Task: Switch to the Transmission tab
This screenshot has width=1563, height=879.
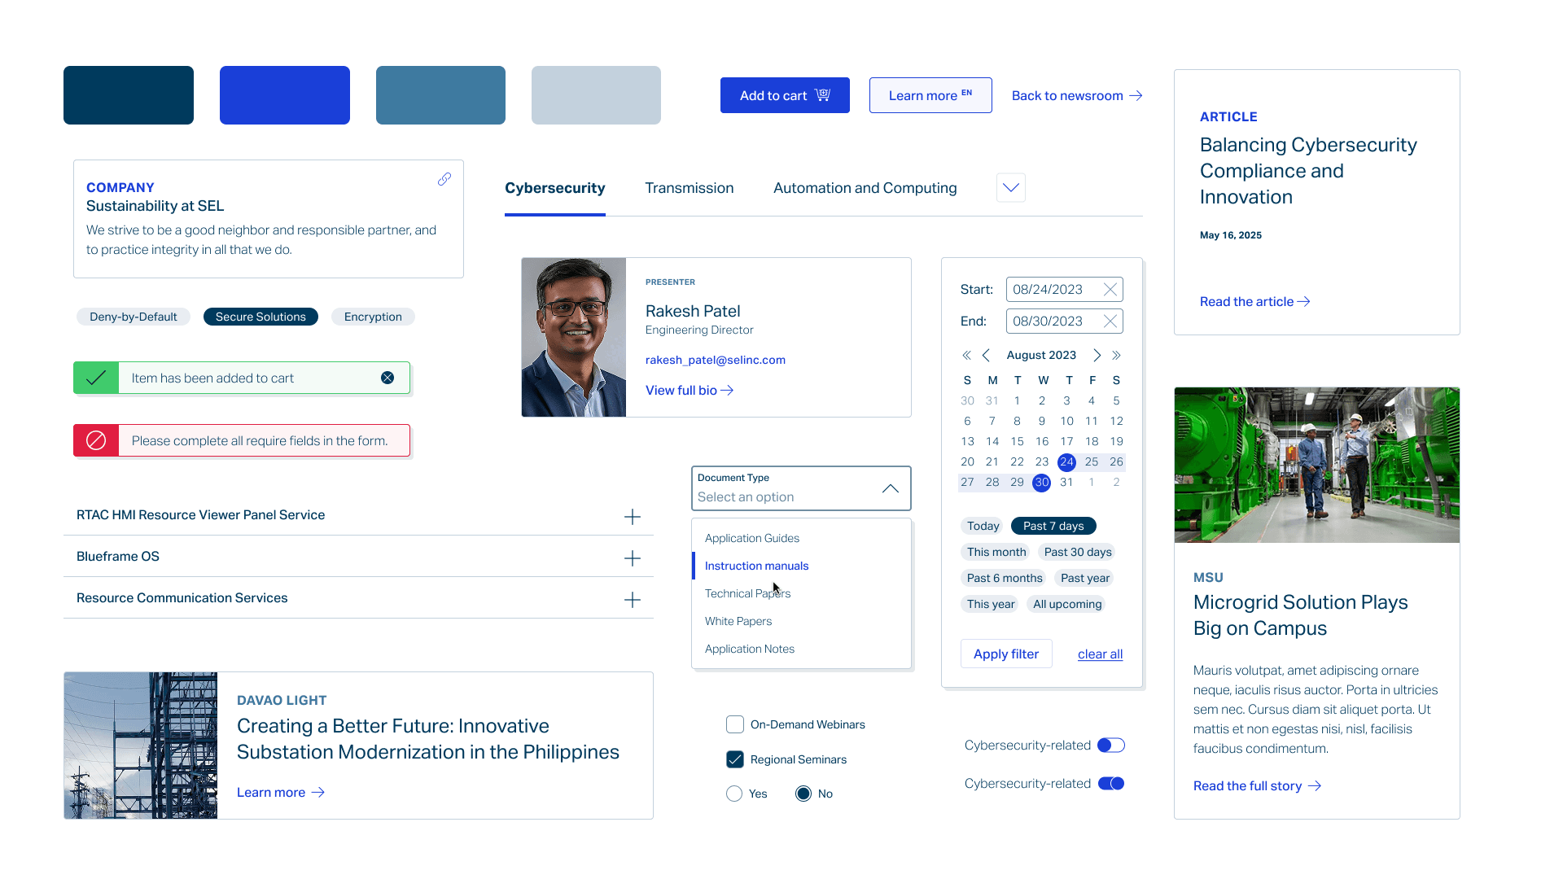Action: [x=689, y=189]
